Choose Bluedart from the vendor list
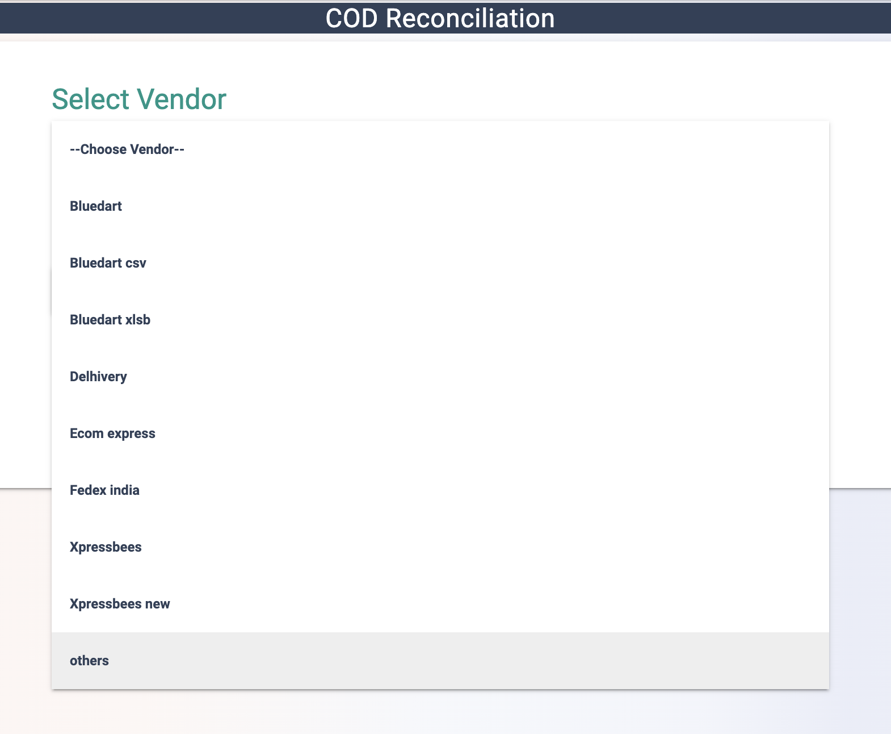The width and height of the screenshot is (891, 734). point(440,206)
